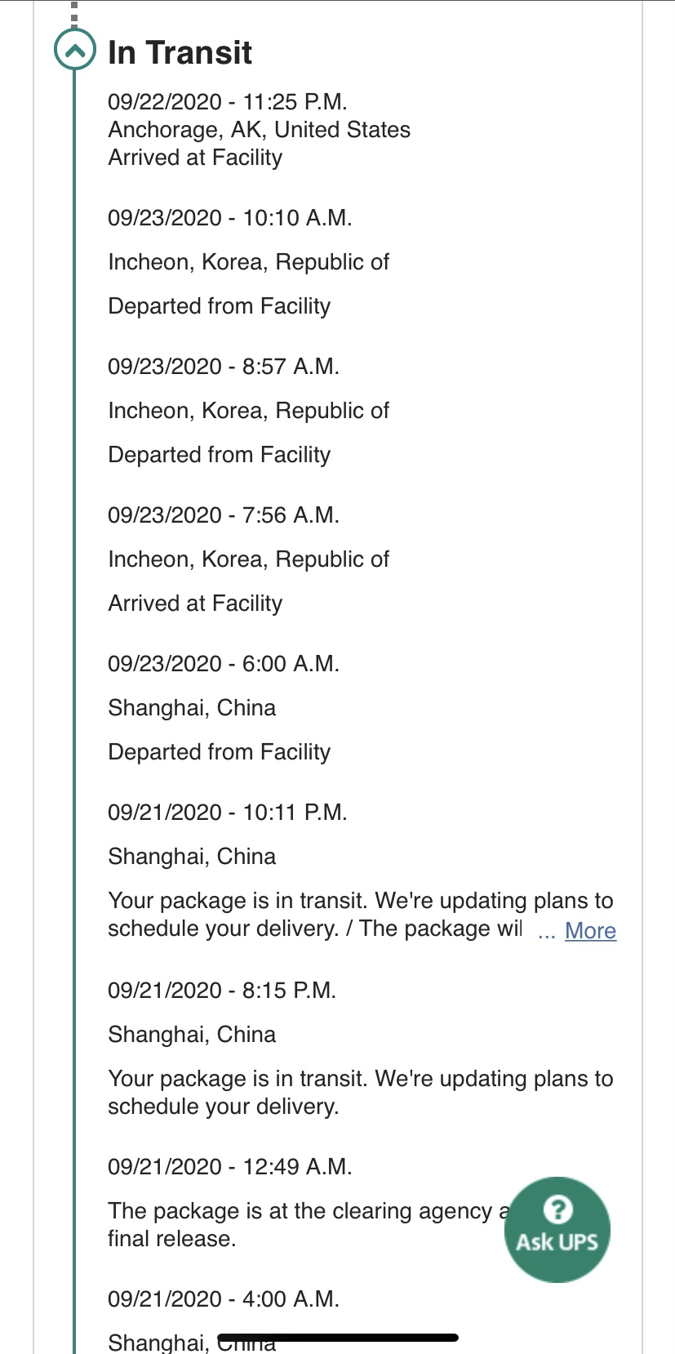Tap the black home indicator bar
This screenshot has width=675, height=1354.
tap(338, 1338)
